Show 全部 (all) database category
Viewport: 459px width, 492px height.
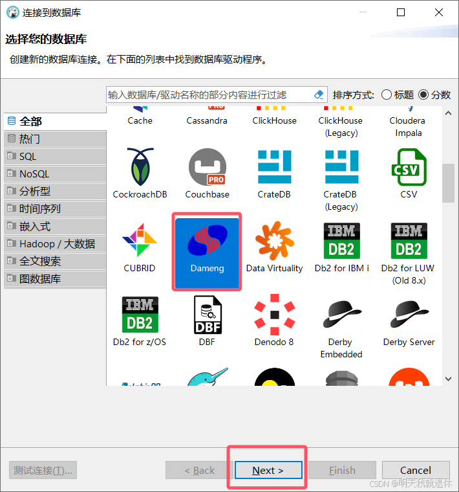coord(55,122)
